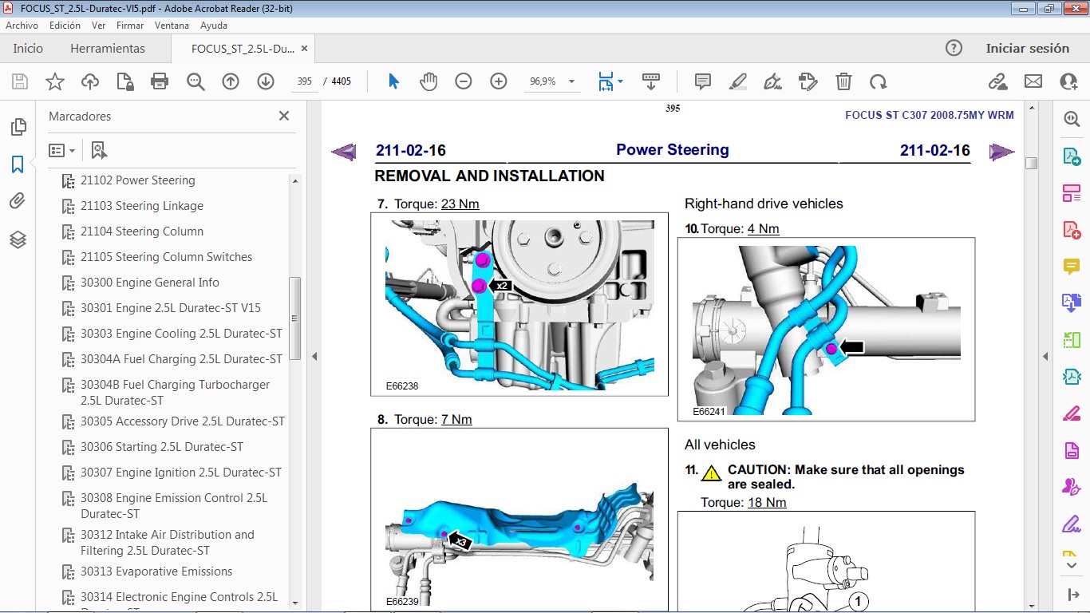The image size is (1090, 613).
Task: Collapse the right tools pane arrow
Action: coord(1045,357)
